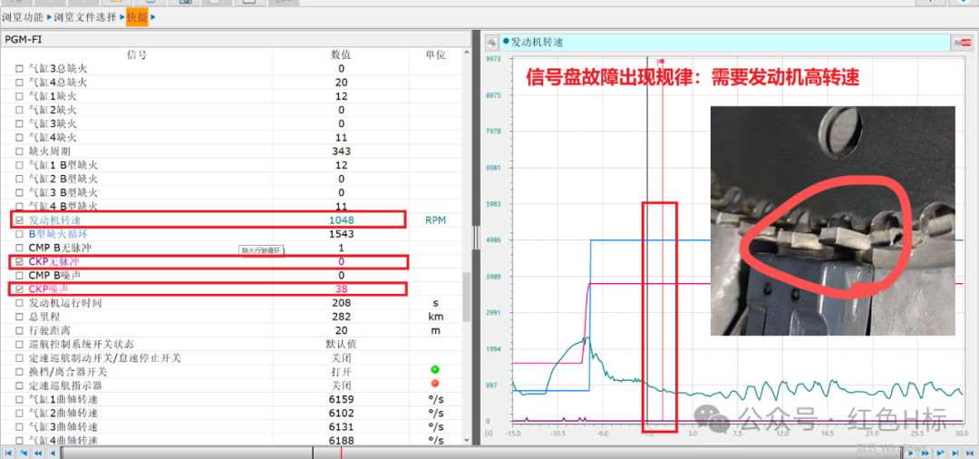The width and height of the screenshot is (979, 459).
Task: Expand arrow after 浏览功能 breadcrumb
Action: click(49, 17)
